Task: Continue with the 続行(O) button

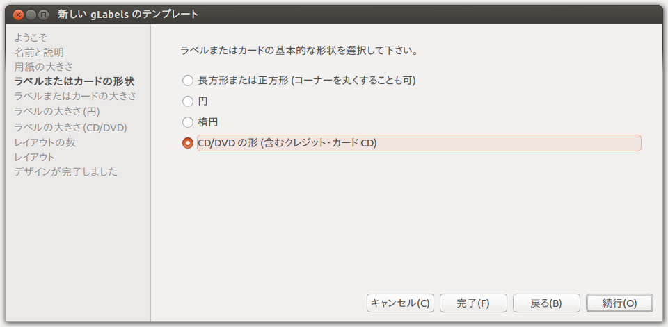Action: point(619,303)
